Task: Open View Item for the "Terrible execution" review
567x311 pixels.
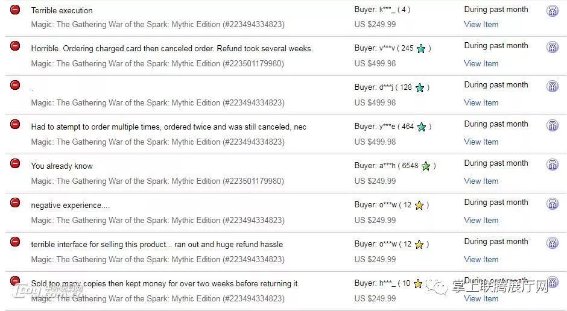Action: [481, 24]
